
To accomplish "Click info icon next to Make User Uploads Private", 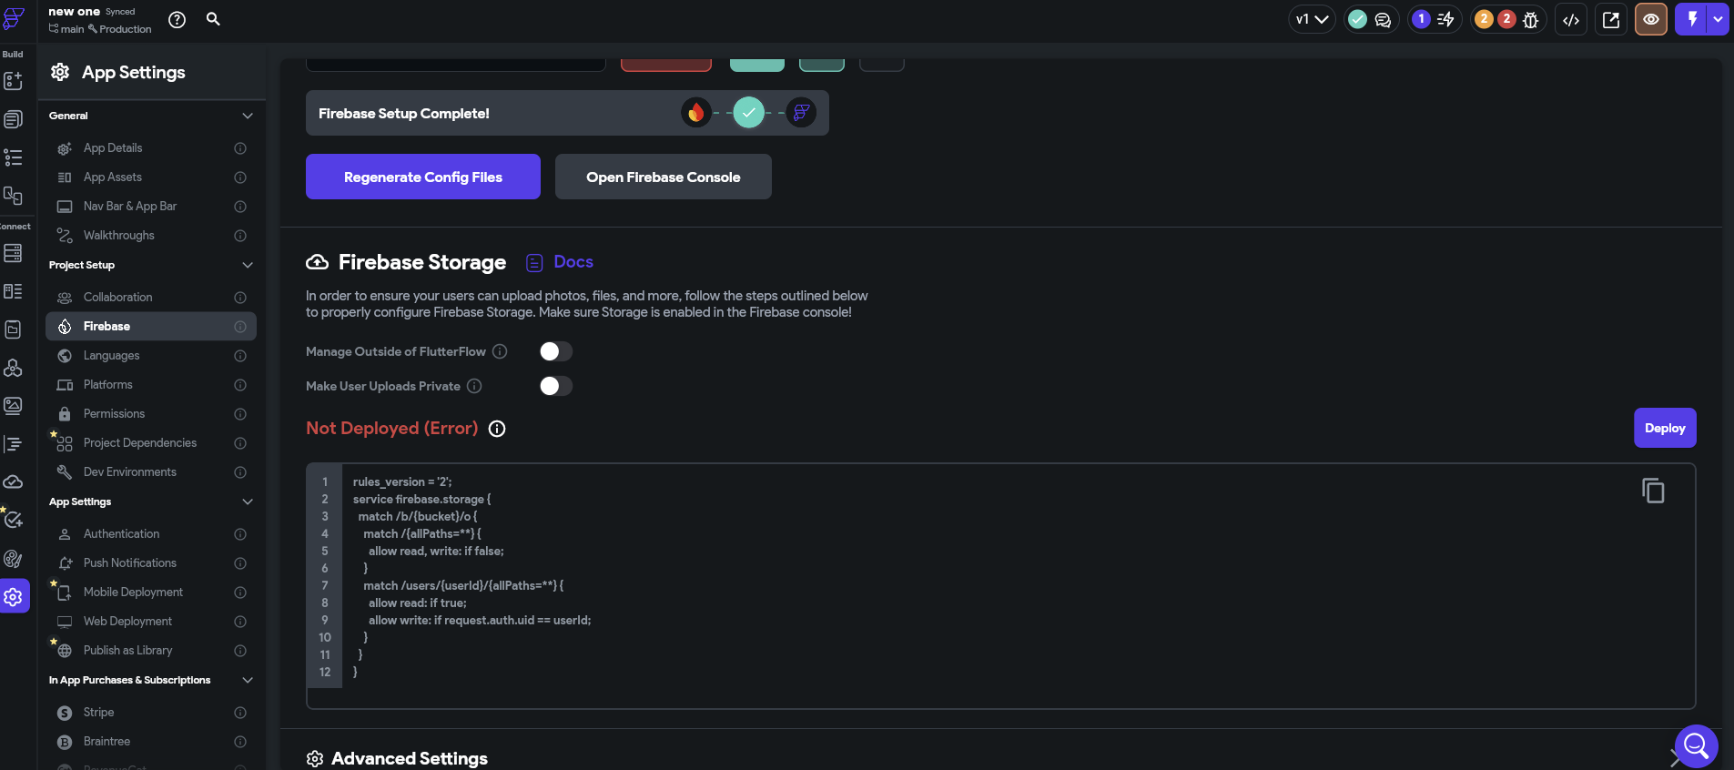I will click(474, 386).
